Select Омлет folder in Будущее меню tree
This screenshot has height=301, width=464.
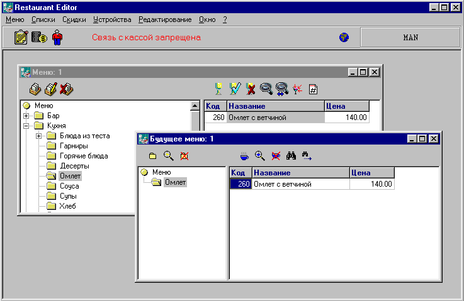(175, 182)
